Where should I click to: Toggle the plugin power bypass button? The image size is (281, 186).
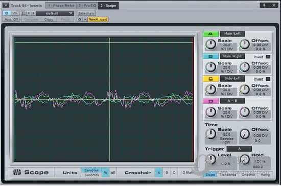pyautogui.click(x=7, y=13)
